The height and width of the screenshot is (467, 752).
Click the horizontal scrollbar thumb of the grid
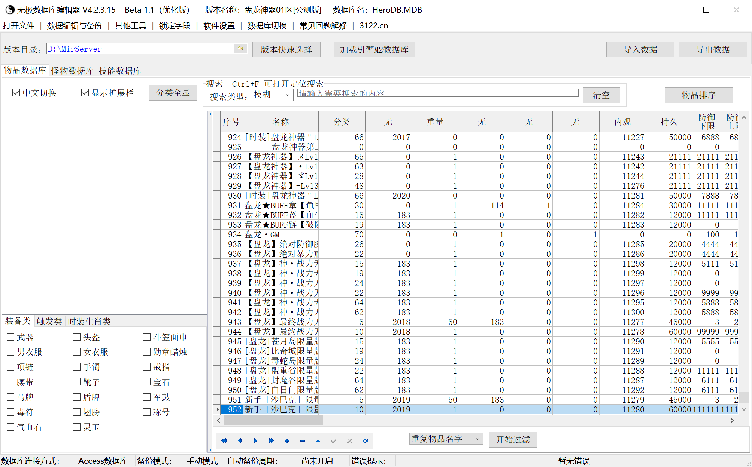click(273, 421)
